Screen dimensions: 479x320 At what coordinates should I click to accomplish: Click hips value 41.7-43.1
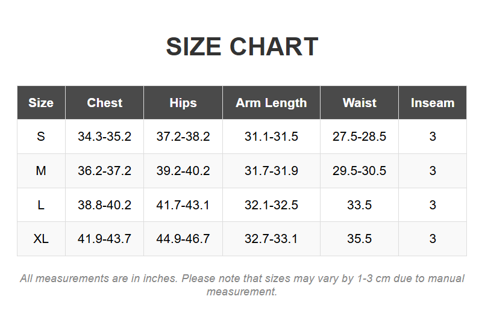(x=183, y=205)
